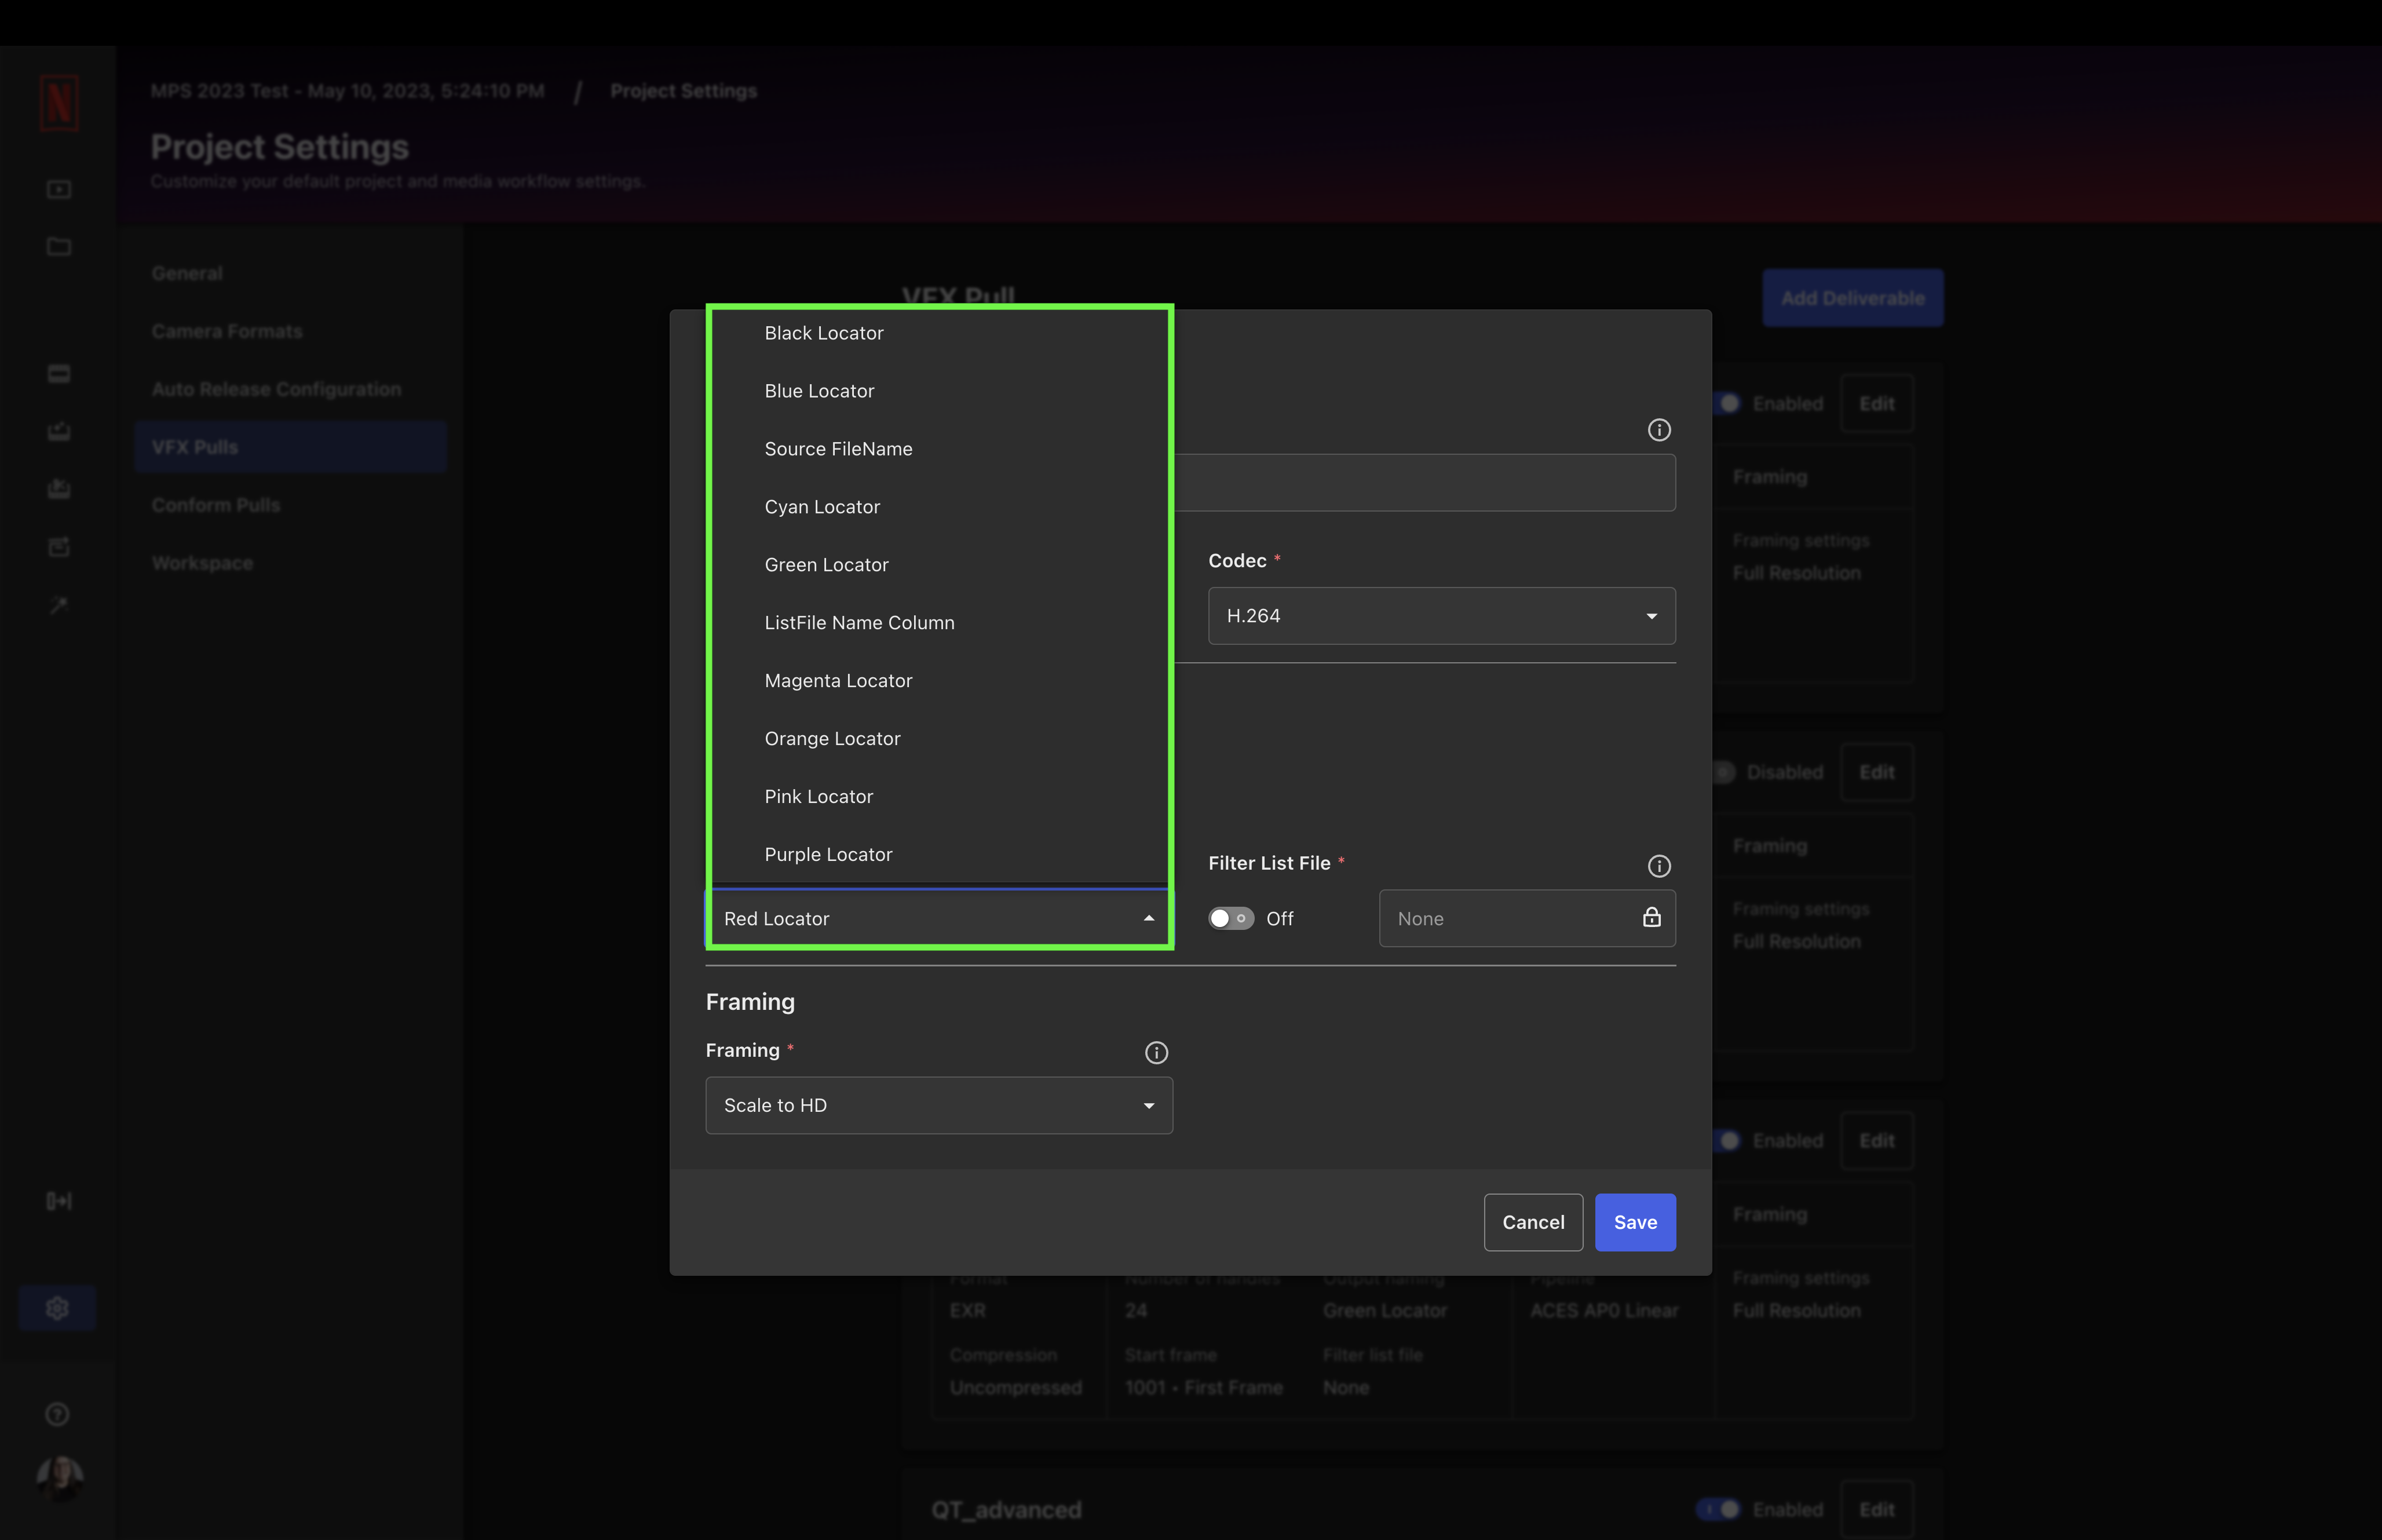This screenshot has width=2382, height=1540.
Task: Click the lock icon in the None field
Action: click(x=1652, y=917)
